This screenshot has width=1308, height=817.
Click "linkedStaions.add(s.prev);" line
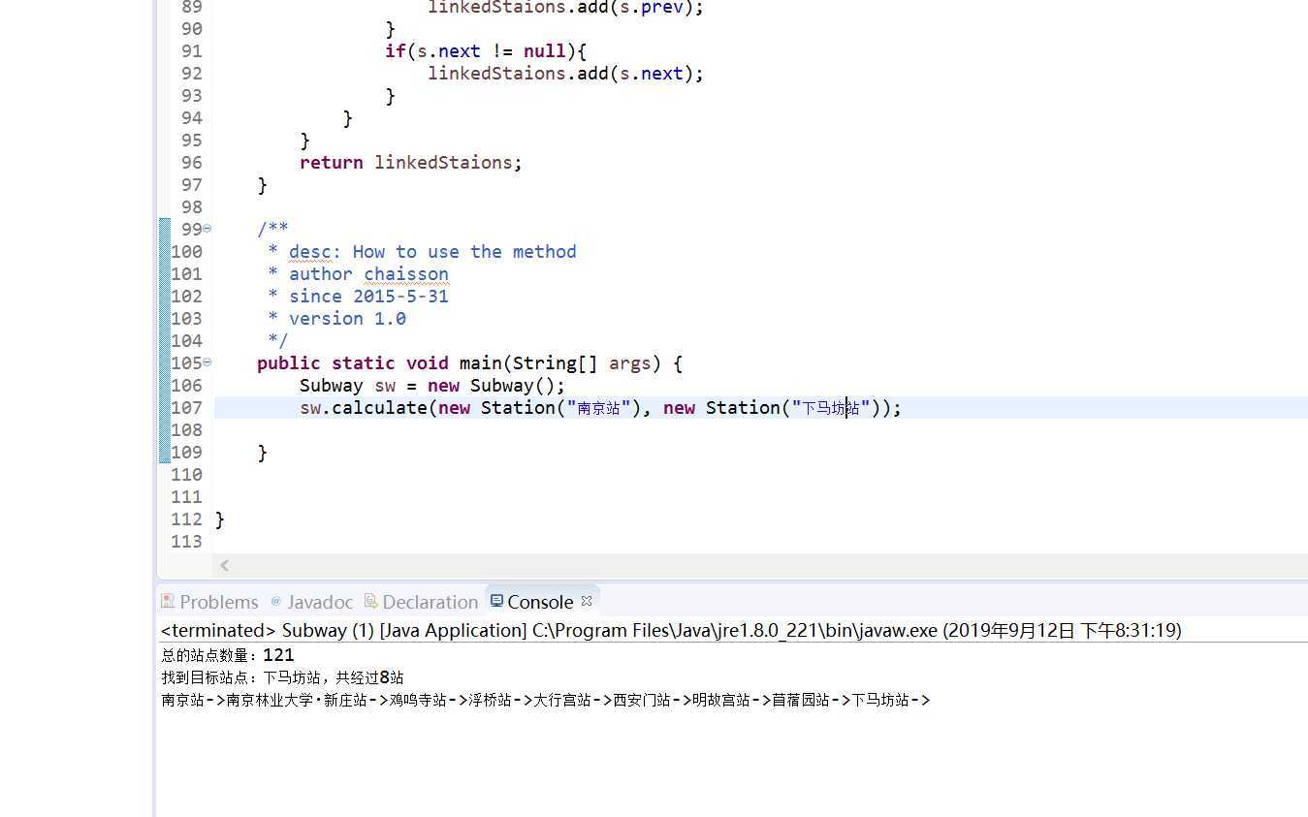(565, 7)
